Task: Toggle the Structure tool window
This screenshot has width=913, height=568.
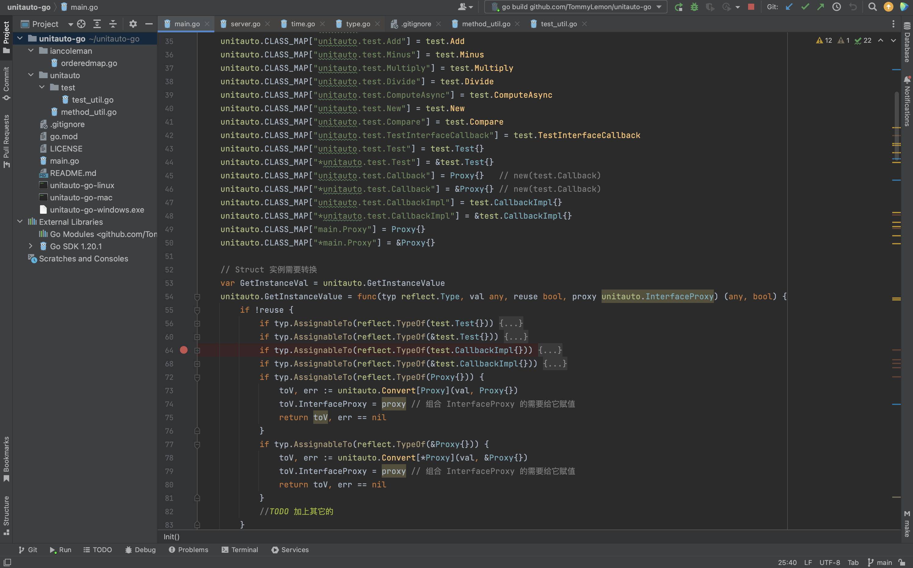Action: [x=6, y=515]
